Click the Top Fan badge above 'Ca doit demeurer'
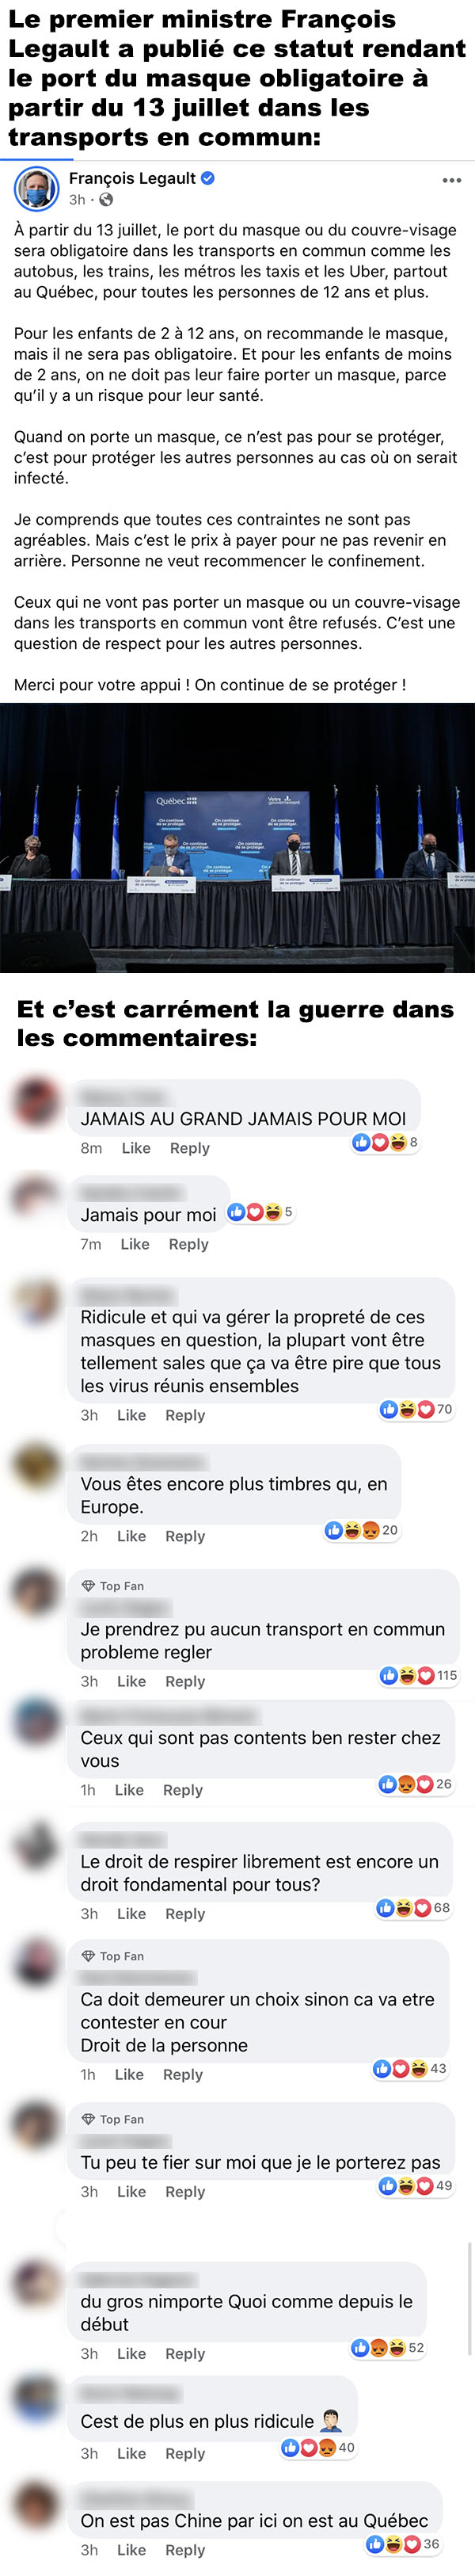The width and height of the screenshot is (475, 2576). tap(113, 1956)
